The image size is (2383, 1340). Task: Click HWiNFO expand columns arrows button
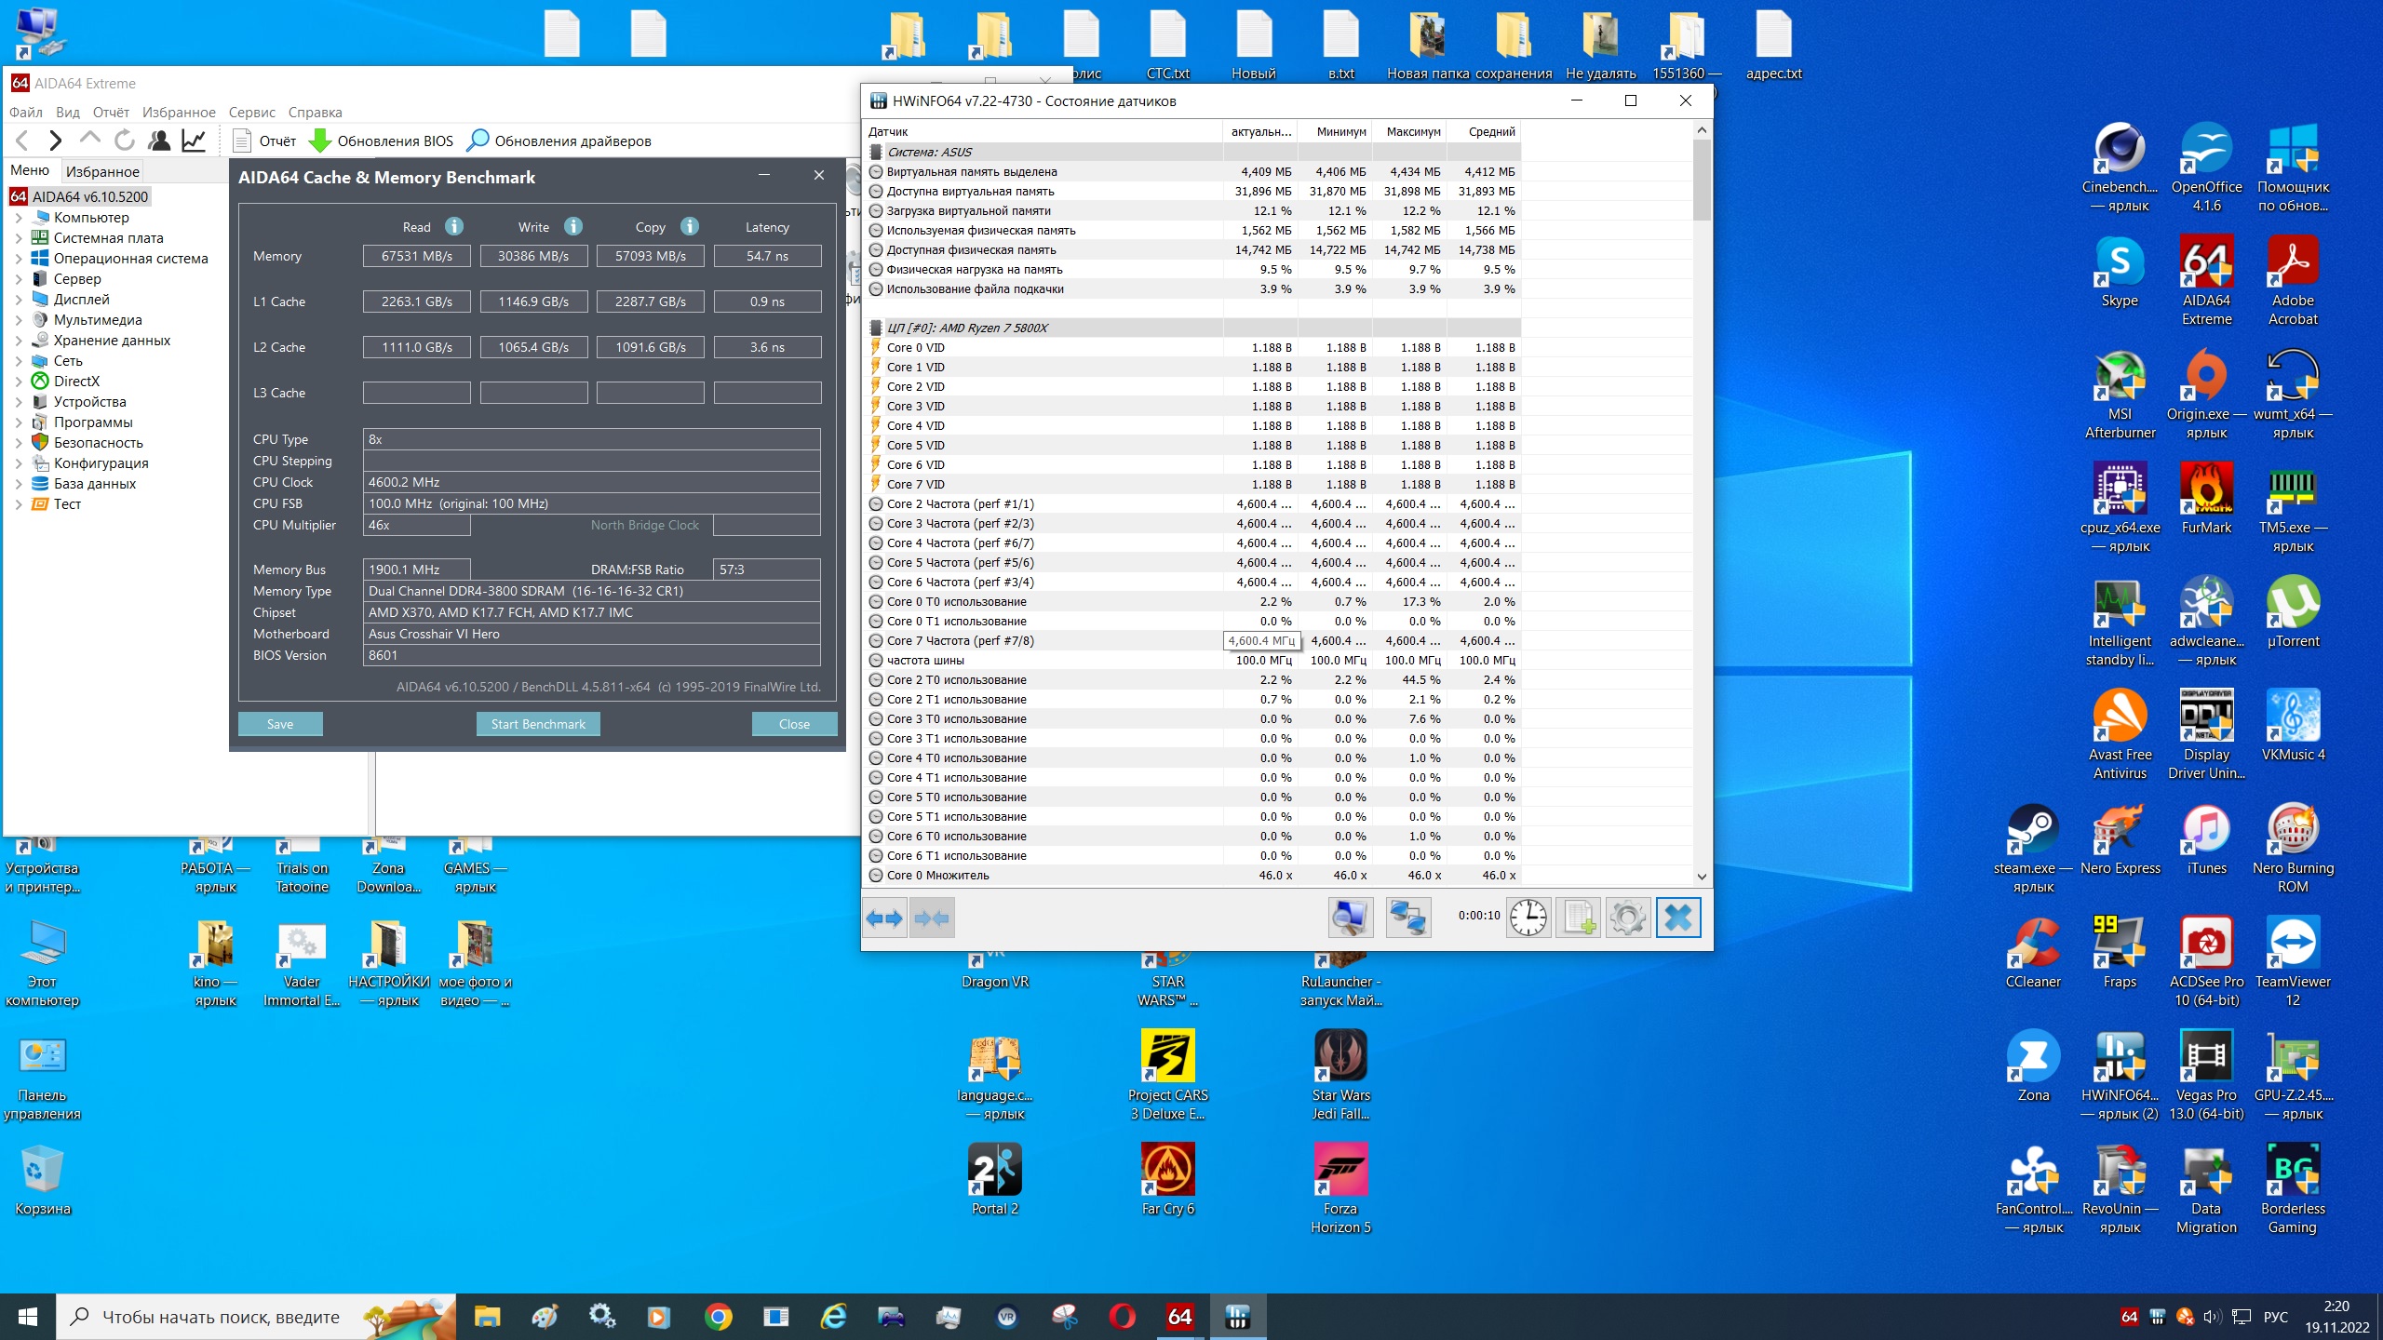(x=884, y=918)
